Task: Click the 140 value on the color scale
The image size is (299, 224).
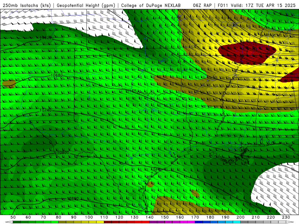Action: pyautogui.click(x=149, y=217)
